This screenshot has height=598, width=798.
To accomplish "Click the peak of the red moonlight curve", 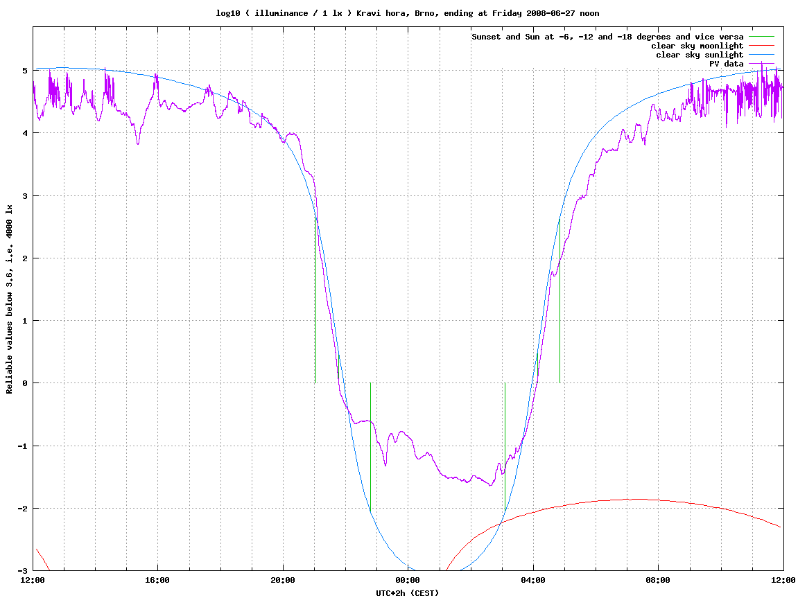I will point(636,500).
